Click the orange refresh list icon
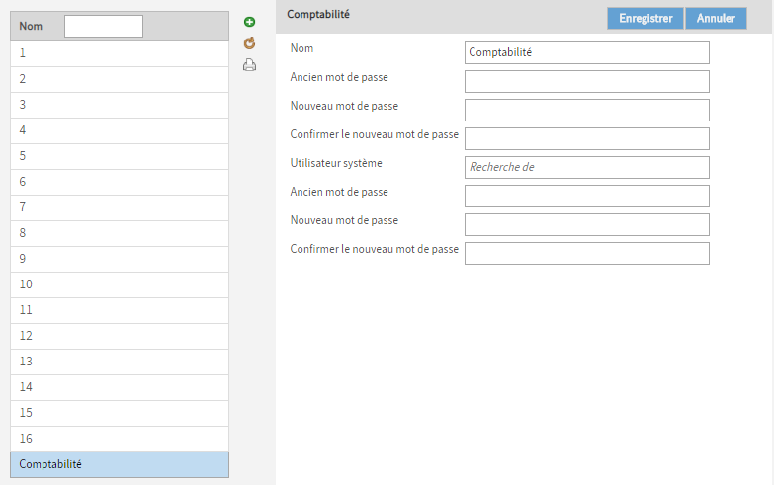The image size is (774, 485). click(x=250, y=43)
